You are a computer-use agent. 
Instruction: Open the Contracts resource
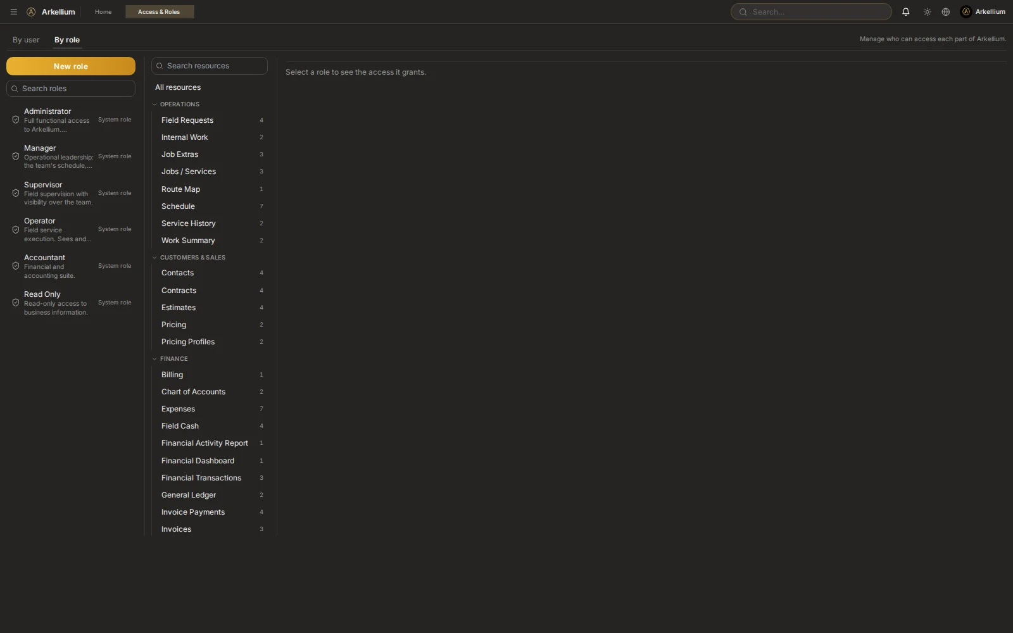click(x=211, y=291)
